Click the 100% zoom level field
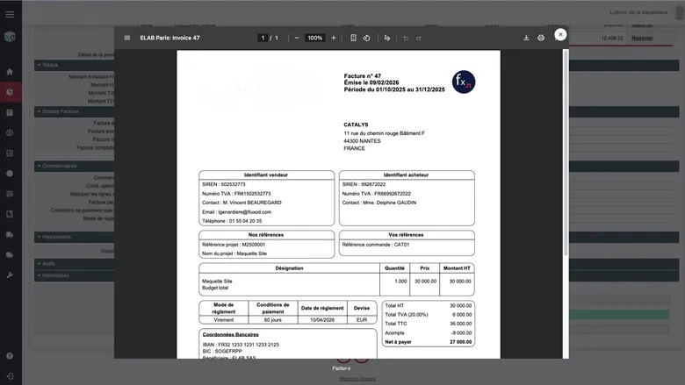The width and height of the screenshot is (685, 385). point(315,38)
